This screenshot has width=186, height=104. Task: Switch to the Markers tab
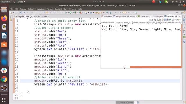pyautogui.click(x=107, y=16)
